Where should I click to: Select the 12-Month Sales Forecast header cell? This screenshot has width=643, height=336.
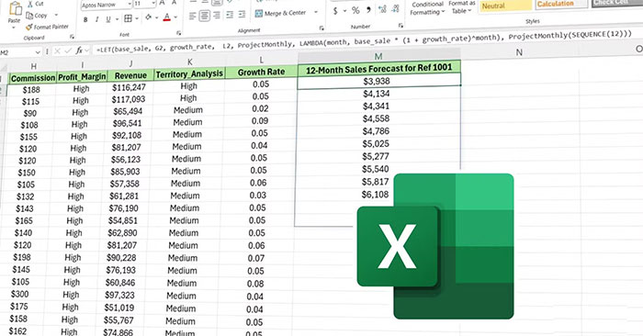point(378,68)
